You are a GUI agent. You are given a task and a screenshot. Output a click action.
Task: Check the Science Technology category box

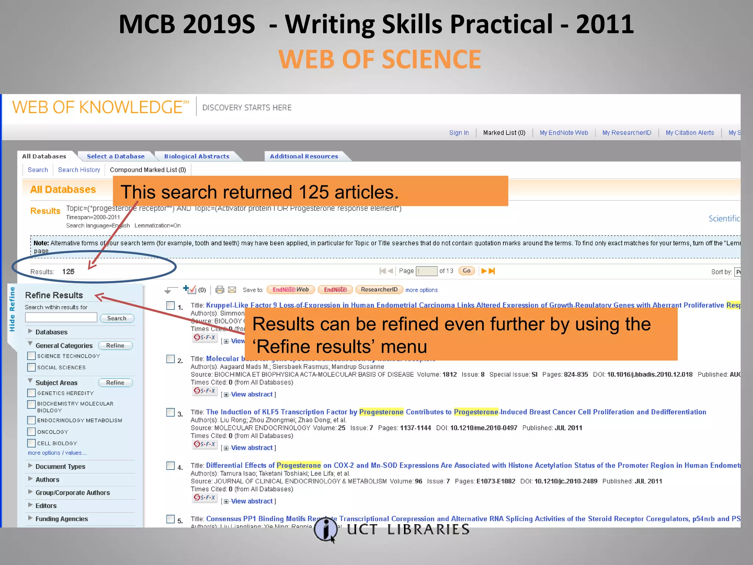32,356
